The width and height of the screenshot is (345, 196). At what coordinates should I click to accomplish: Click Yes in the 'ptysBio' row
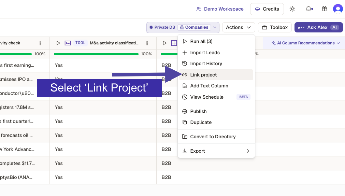pyautogui.click(x=59, y=177)
